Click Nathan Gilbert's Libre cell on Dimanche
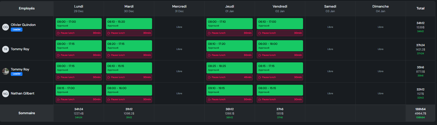 [380, 93]
